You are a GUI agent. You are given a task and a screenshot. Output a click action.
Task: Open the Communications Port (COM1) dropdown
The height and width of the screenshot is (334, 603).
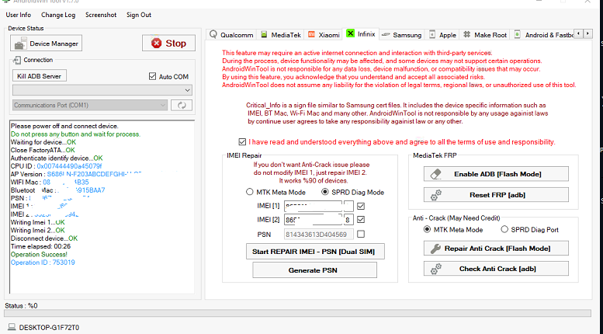click(90, 105)
